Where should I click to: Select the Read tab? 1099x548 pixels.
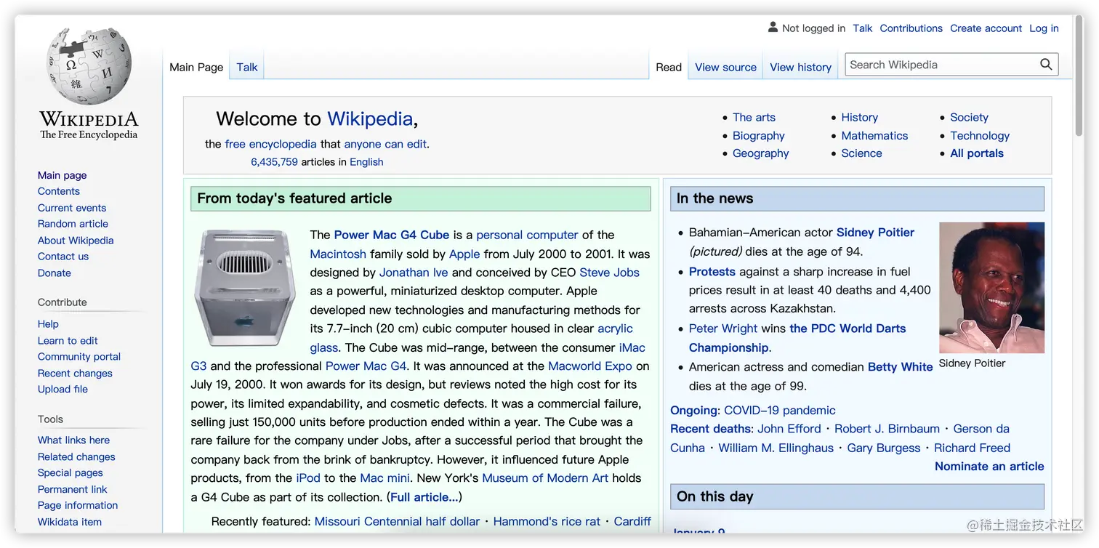669,67
